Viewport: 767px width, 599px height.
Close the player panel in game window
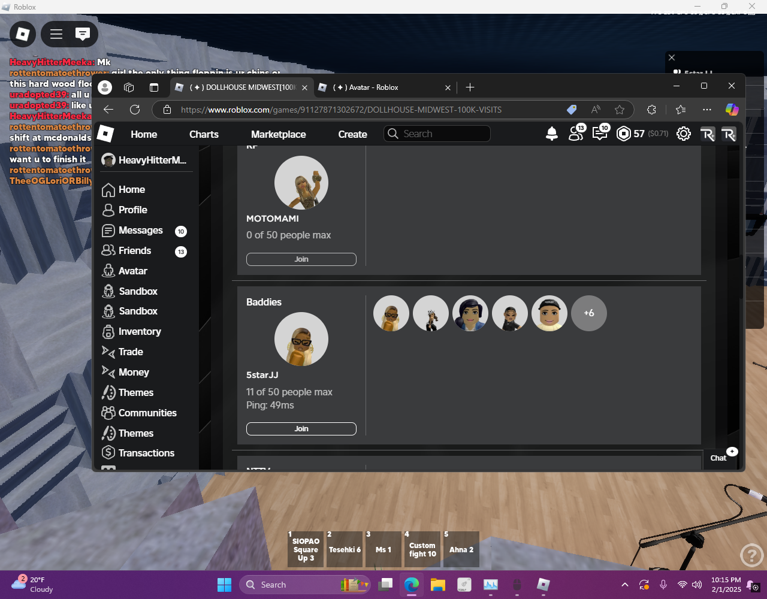coord(672,58)
